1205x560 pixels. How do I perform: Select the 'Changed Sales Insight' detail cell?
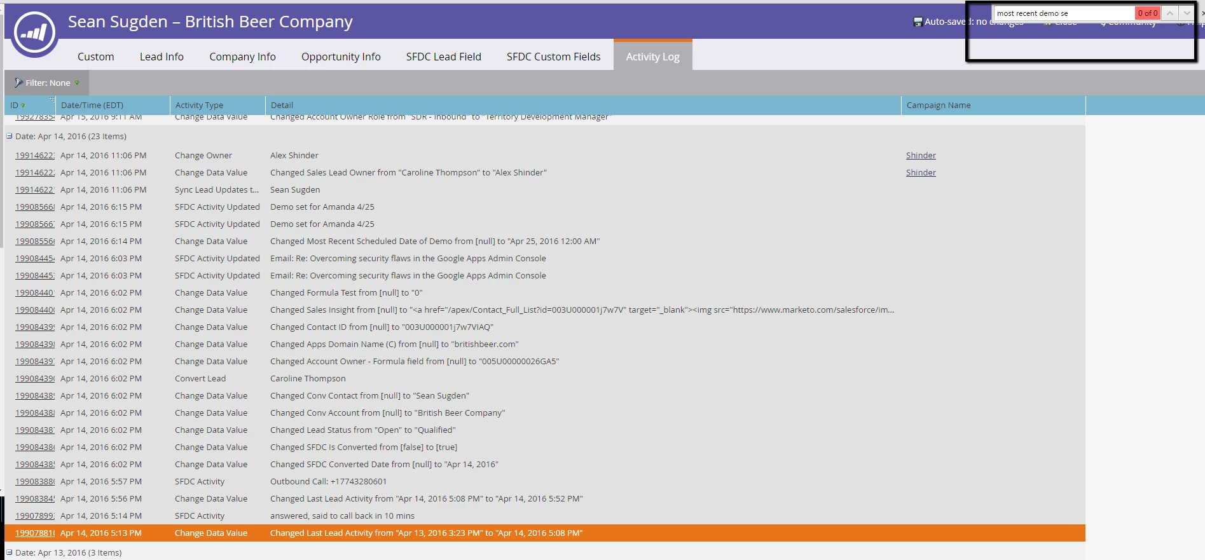click(582, 310)
